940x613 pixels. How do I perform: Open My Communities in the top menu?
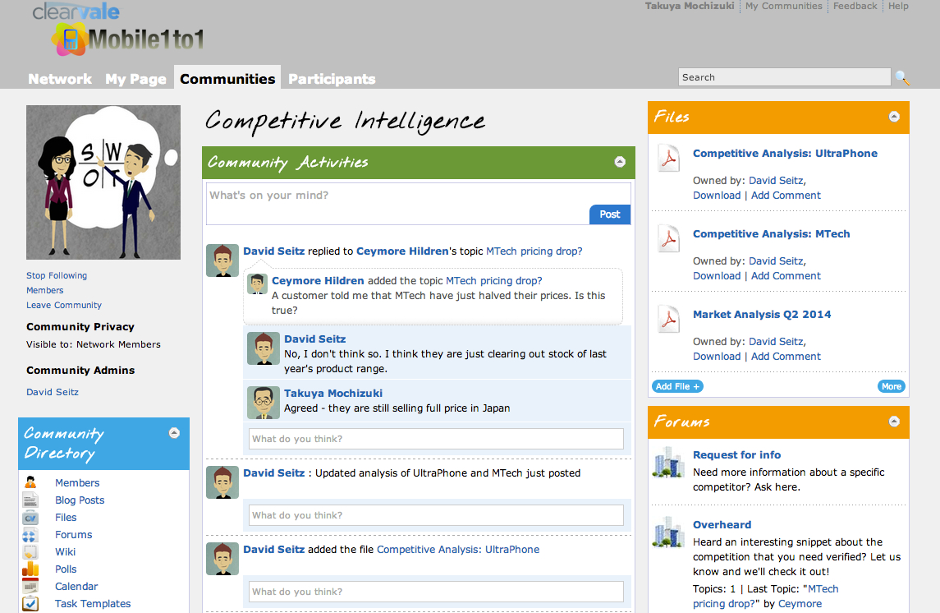pyautogui.click(x=783, y=6)
